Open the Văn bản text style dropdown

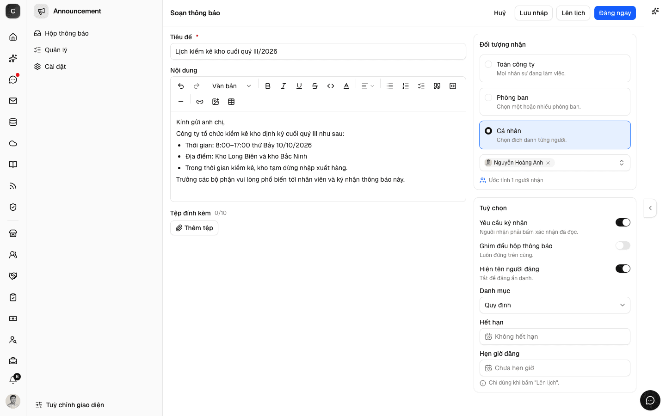coord(231,86)
